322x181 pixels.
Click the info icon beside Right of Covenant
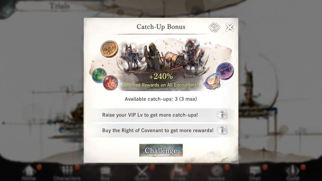pyautogui.click(x=222, y=130)
